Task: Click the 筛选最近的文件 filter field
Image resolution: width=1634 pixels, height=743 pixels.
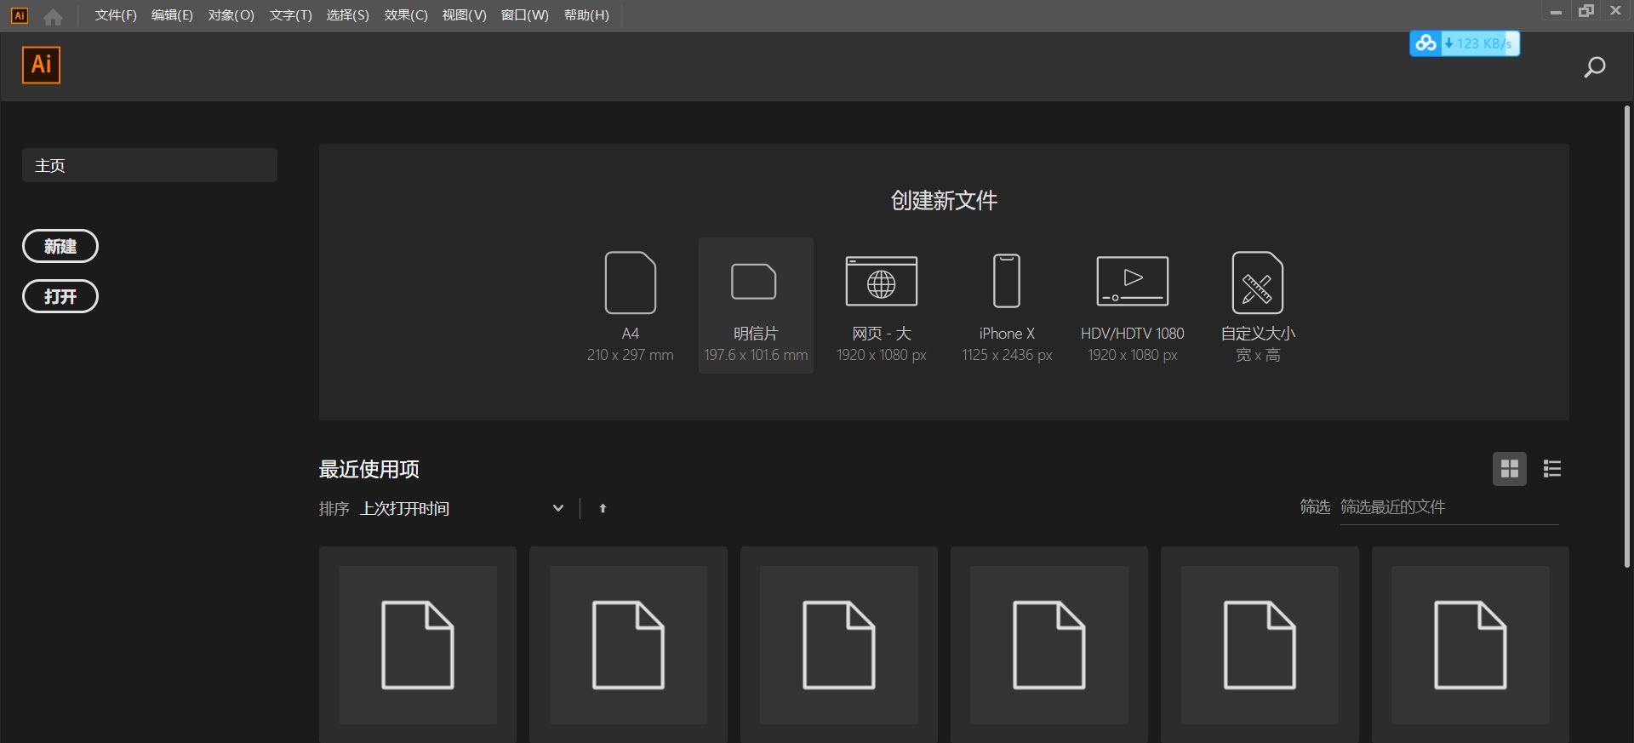Action: [1448, 507]
